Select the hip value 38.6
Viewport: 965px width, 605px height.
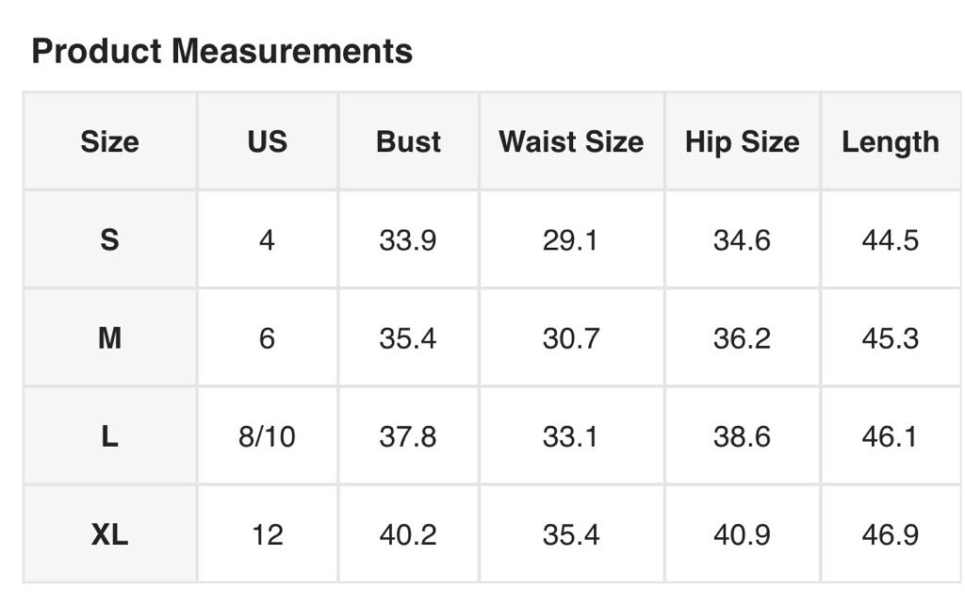point(742,436)
